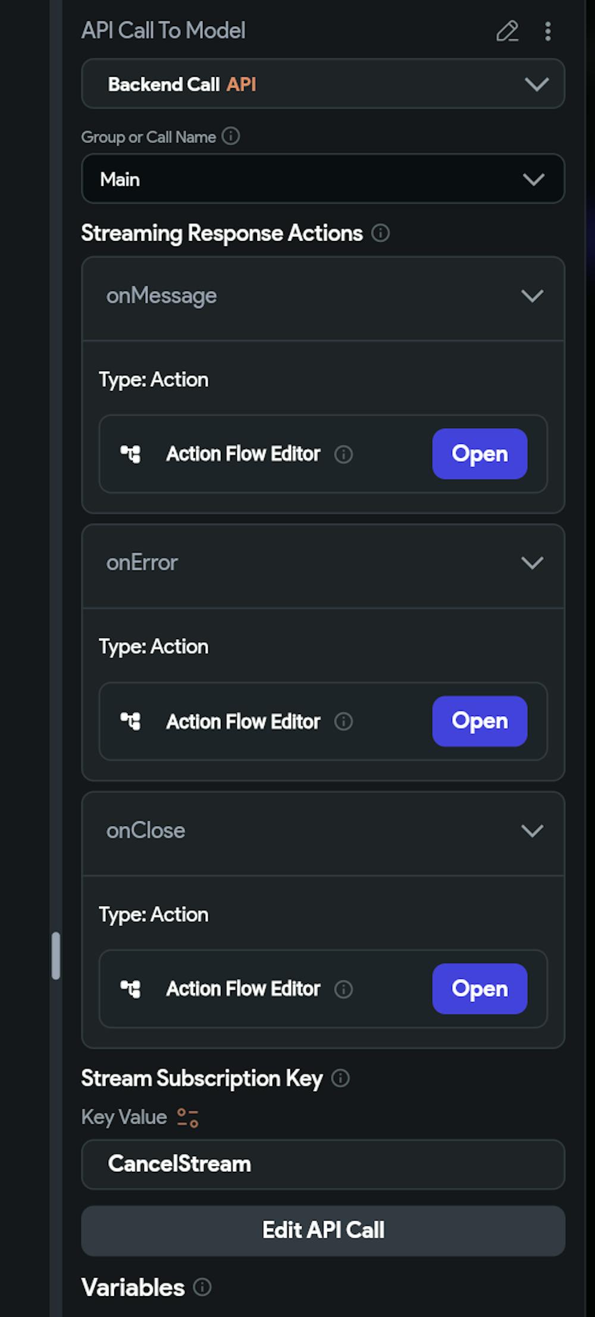Click info icon next to Group or Call Name
Screen dimensions: 595x1317
(231, 136)
